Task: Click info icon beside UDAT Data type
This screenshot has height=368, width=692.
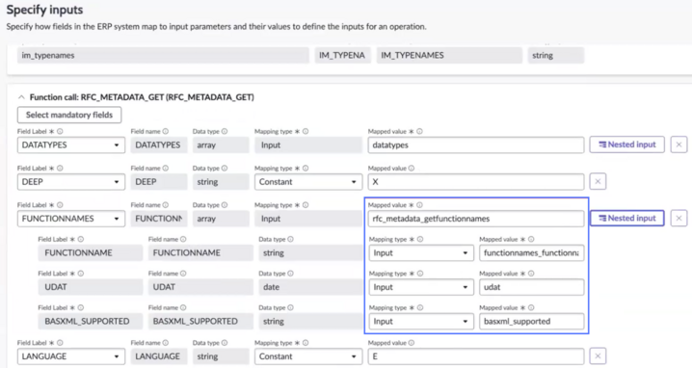Action: click(290, 274)
